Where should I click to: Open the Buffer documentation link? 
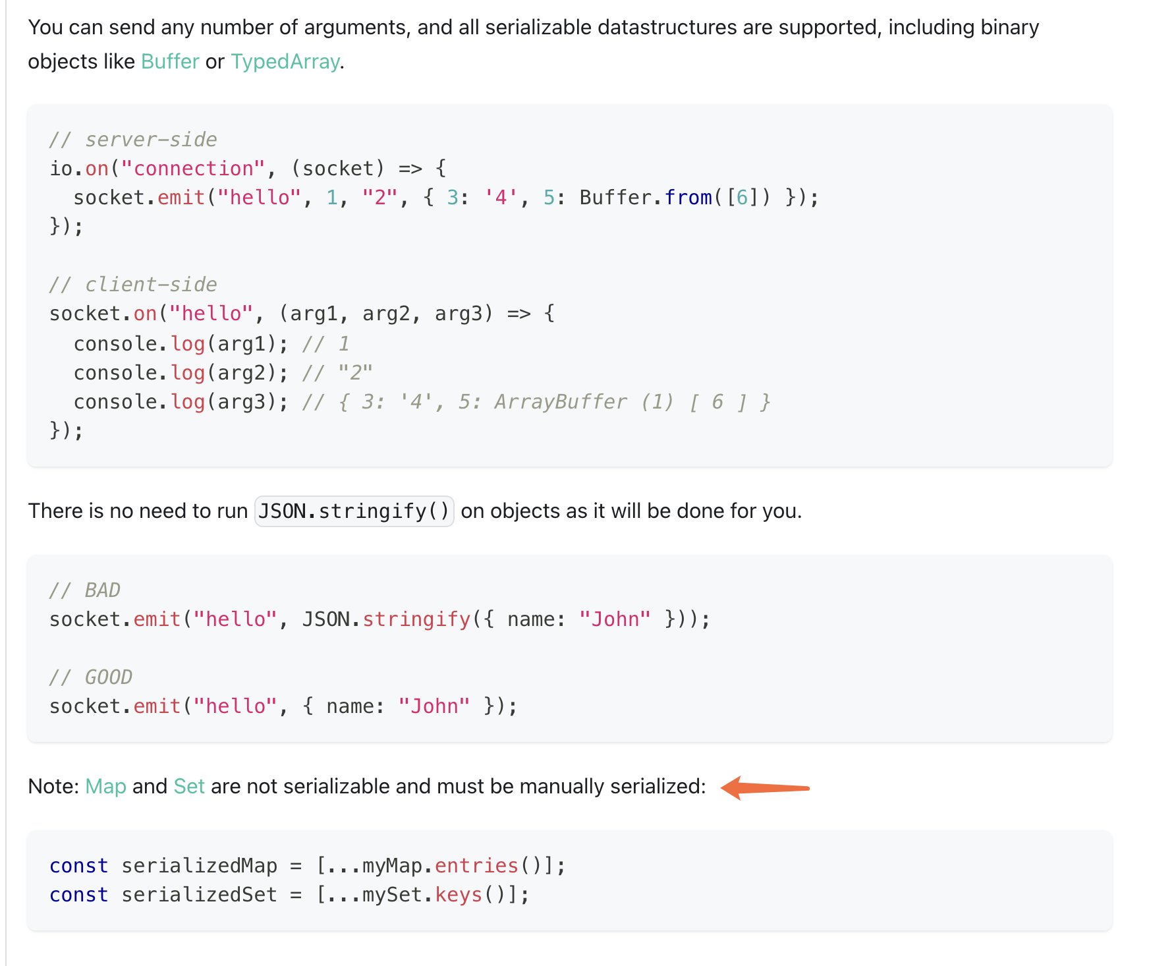click(170, 61)
